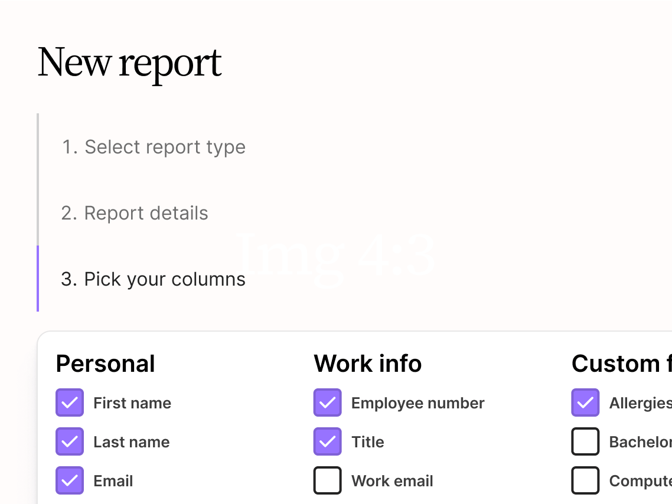Uncheck the Employee number checkbox

[x=328, y=403]
